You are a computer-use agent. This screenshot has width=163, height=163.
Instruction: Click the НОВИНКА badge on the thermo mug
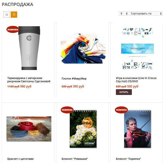[x=13, y=29]
